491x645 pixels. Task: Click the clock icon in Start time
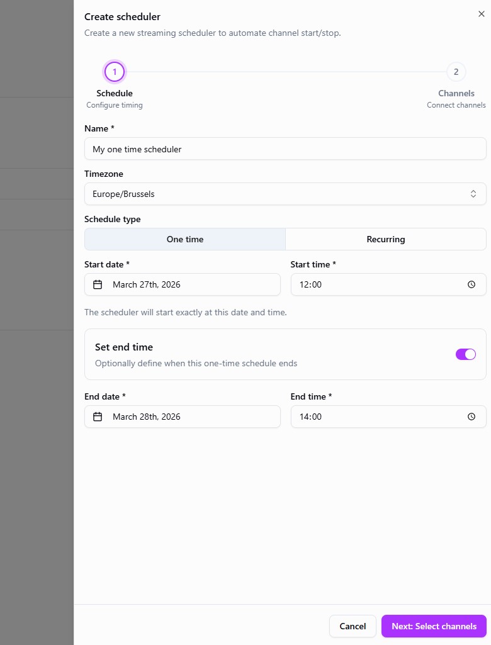coord(471,284)
